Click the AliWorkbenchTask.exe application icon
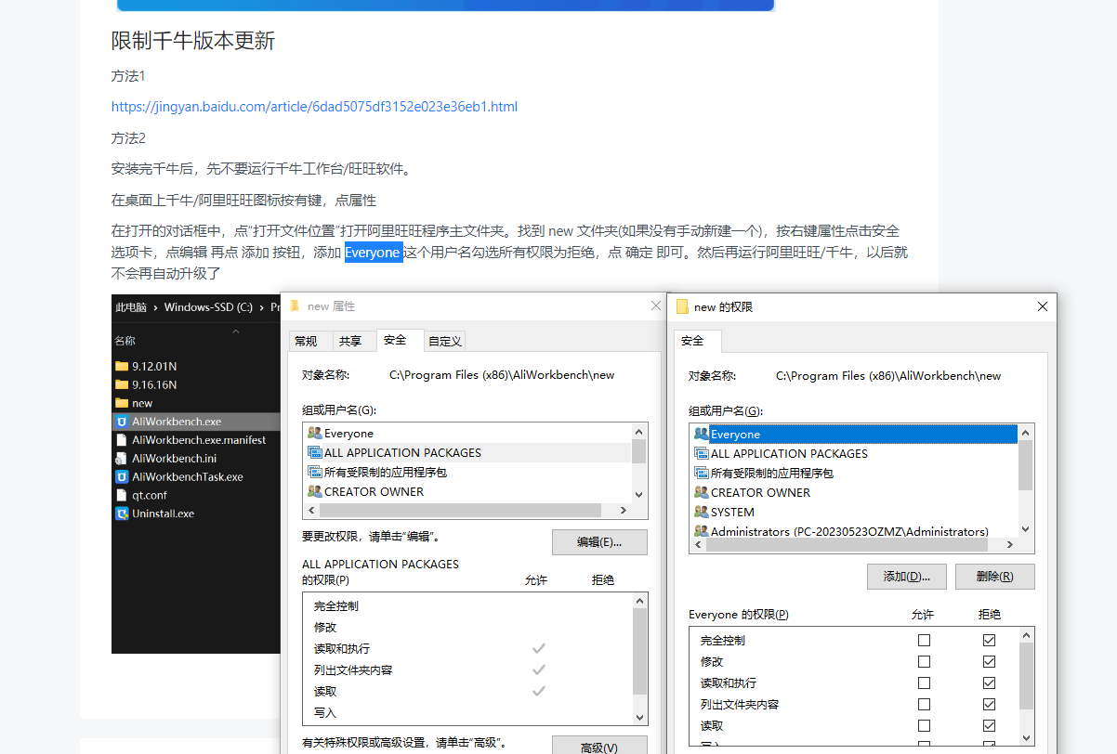 [122, 477]
